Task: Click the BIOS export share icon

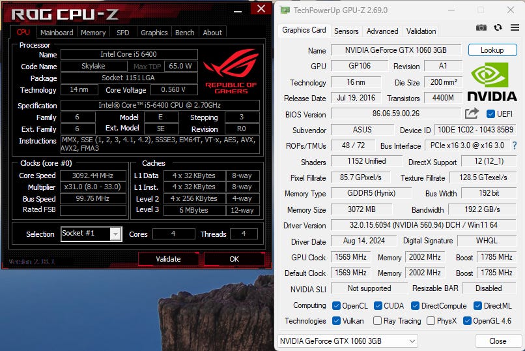Action: 472,114
